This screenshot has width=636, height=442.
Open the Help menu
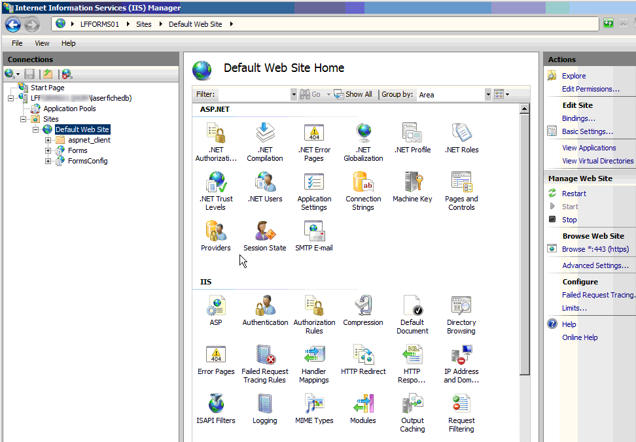tap(68, 43)
